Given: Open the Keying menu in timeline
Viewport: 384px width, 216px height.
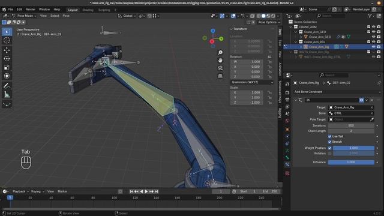Looking at the screenshot, I should click(37, 191).
